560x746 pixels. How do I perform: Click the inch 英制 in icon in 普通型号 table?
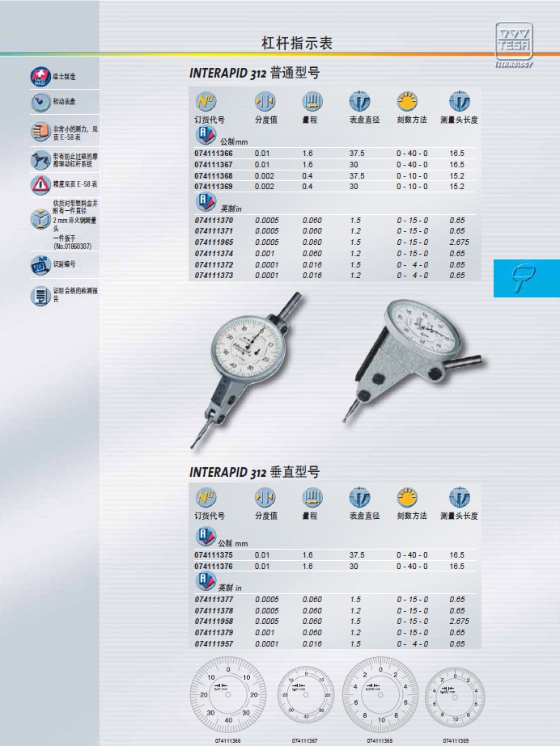pos(206,202)
